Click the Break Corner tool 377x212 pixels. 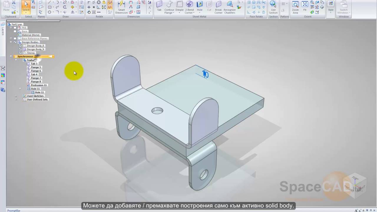tap(219, 8)
